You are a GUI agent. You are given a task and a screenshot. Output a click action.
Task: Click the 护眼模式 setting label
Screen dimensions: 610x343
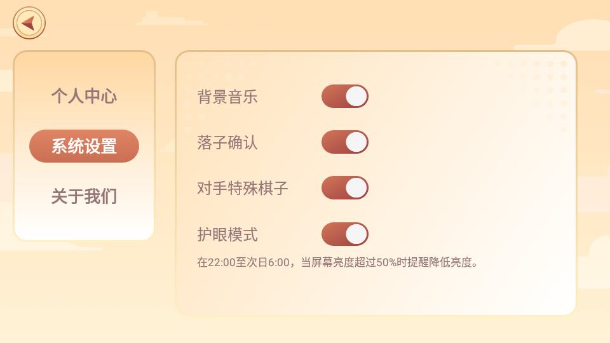[227, 234]
